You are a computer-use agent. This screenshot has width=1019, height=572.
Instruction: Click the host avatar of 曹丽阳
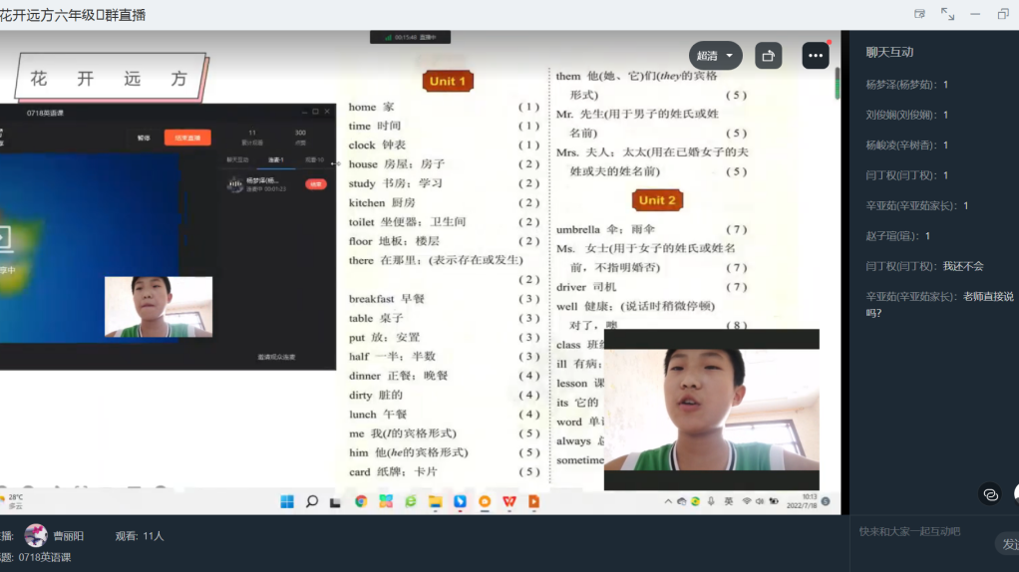[36, 535]
